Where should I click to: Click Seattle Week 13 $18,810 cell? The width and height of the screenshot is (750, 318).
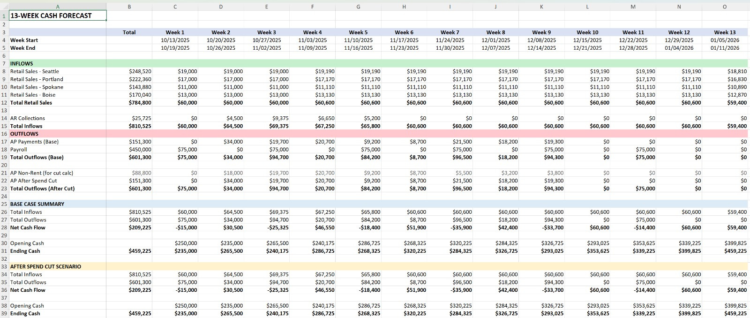click(725, 71)
